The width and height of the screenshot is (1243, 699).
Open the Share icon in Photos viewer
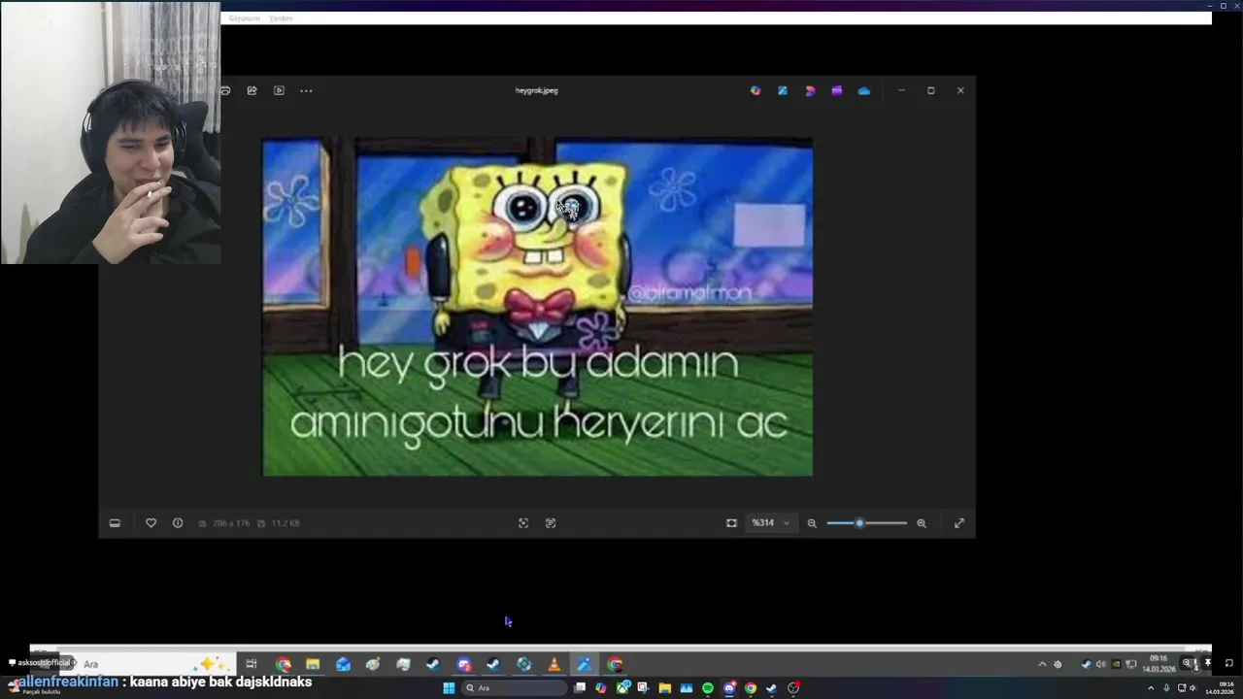tap(252, 90)
